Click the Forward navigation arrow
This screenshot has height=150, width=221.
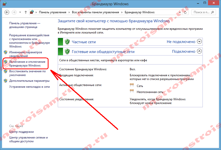pyautogui.click(x=14, y=12)
